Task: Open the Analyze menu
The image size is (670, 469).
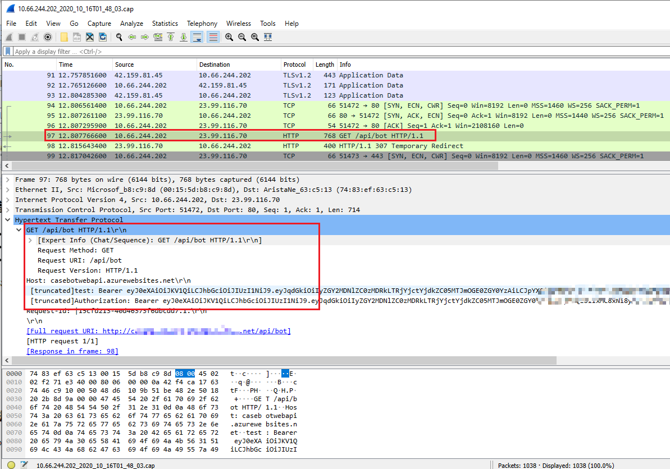Action: pos(131,24)
